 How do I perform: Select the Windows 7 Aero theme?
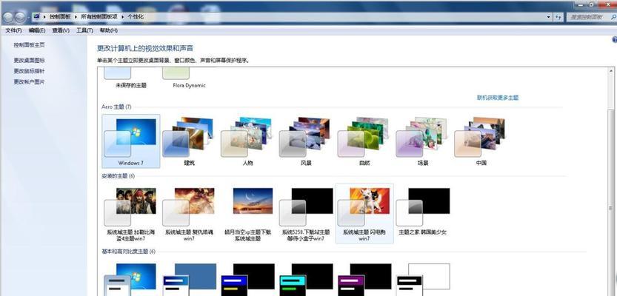[131, 141]
